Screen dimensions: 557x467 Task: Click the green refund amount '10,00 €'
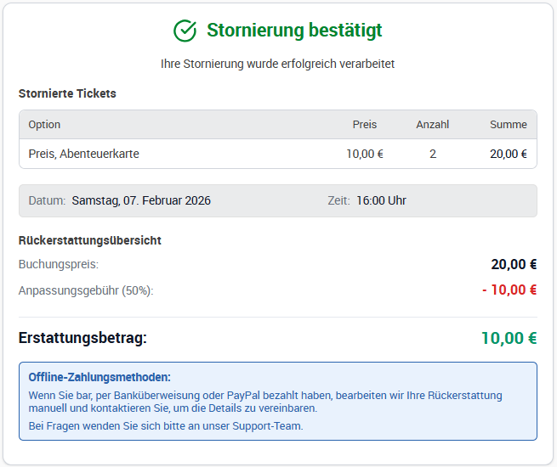point(509,338)
